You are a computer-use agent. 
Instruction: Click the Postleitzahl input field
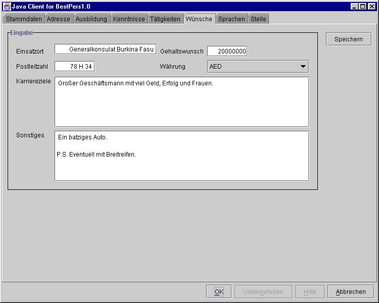74,67
